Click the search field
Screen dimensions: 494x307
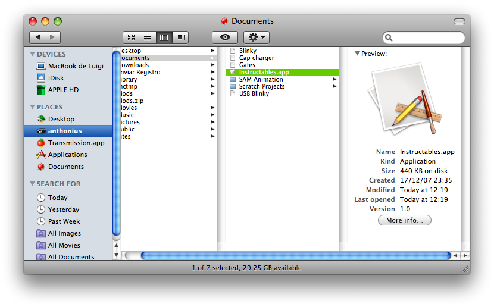coord(424,37)
